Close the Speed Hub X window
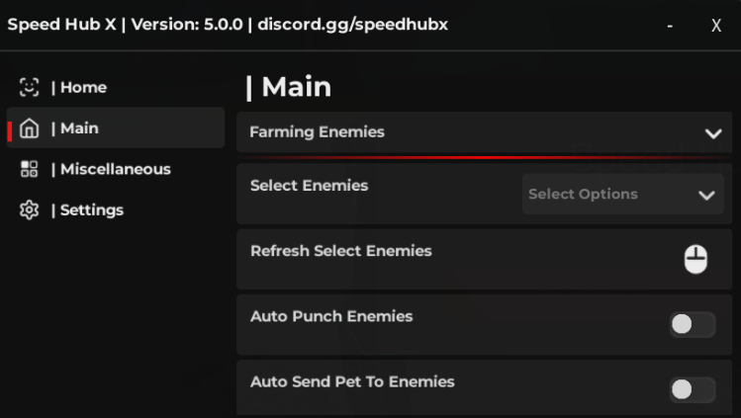The width and height of the screenshot is (741, 418). pyautogui.click(x=716, y=26)
